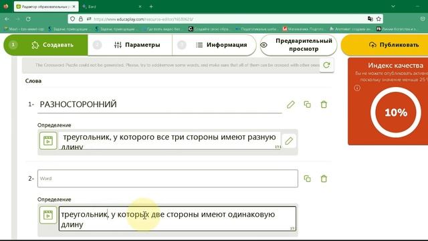Edit the first definition with pencil icon
This screenshot has height=241, width=428.
[289, 141]
